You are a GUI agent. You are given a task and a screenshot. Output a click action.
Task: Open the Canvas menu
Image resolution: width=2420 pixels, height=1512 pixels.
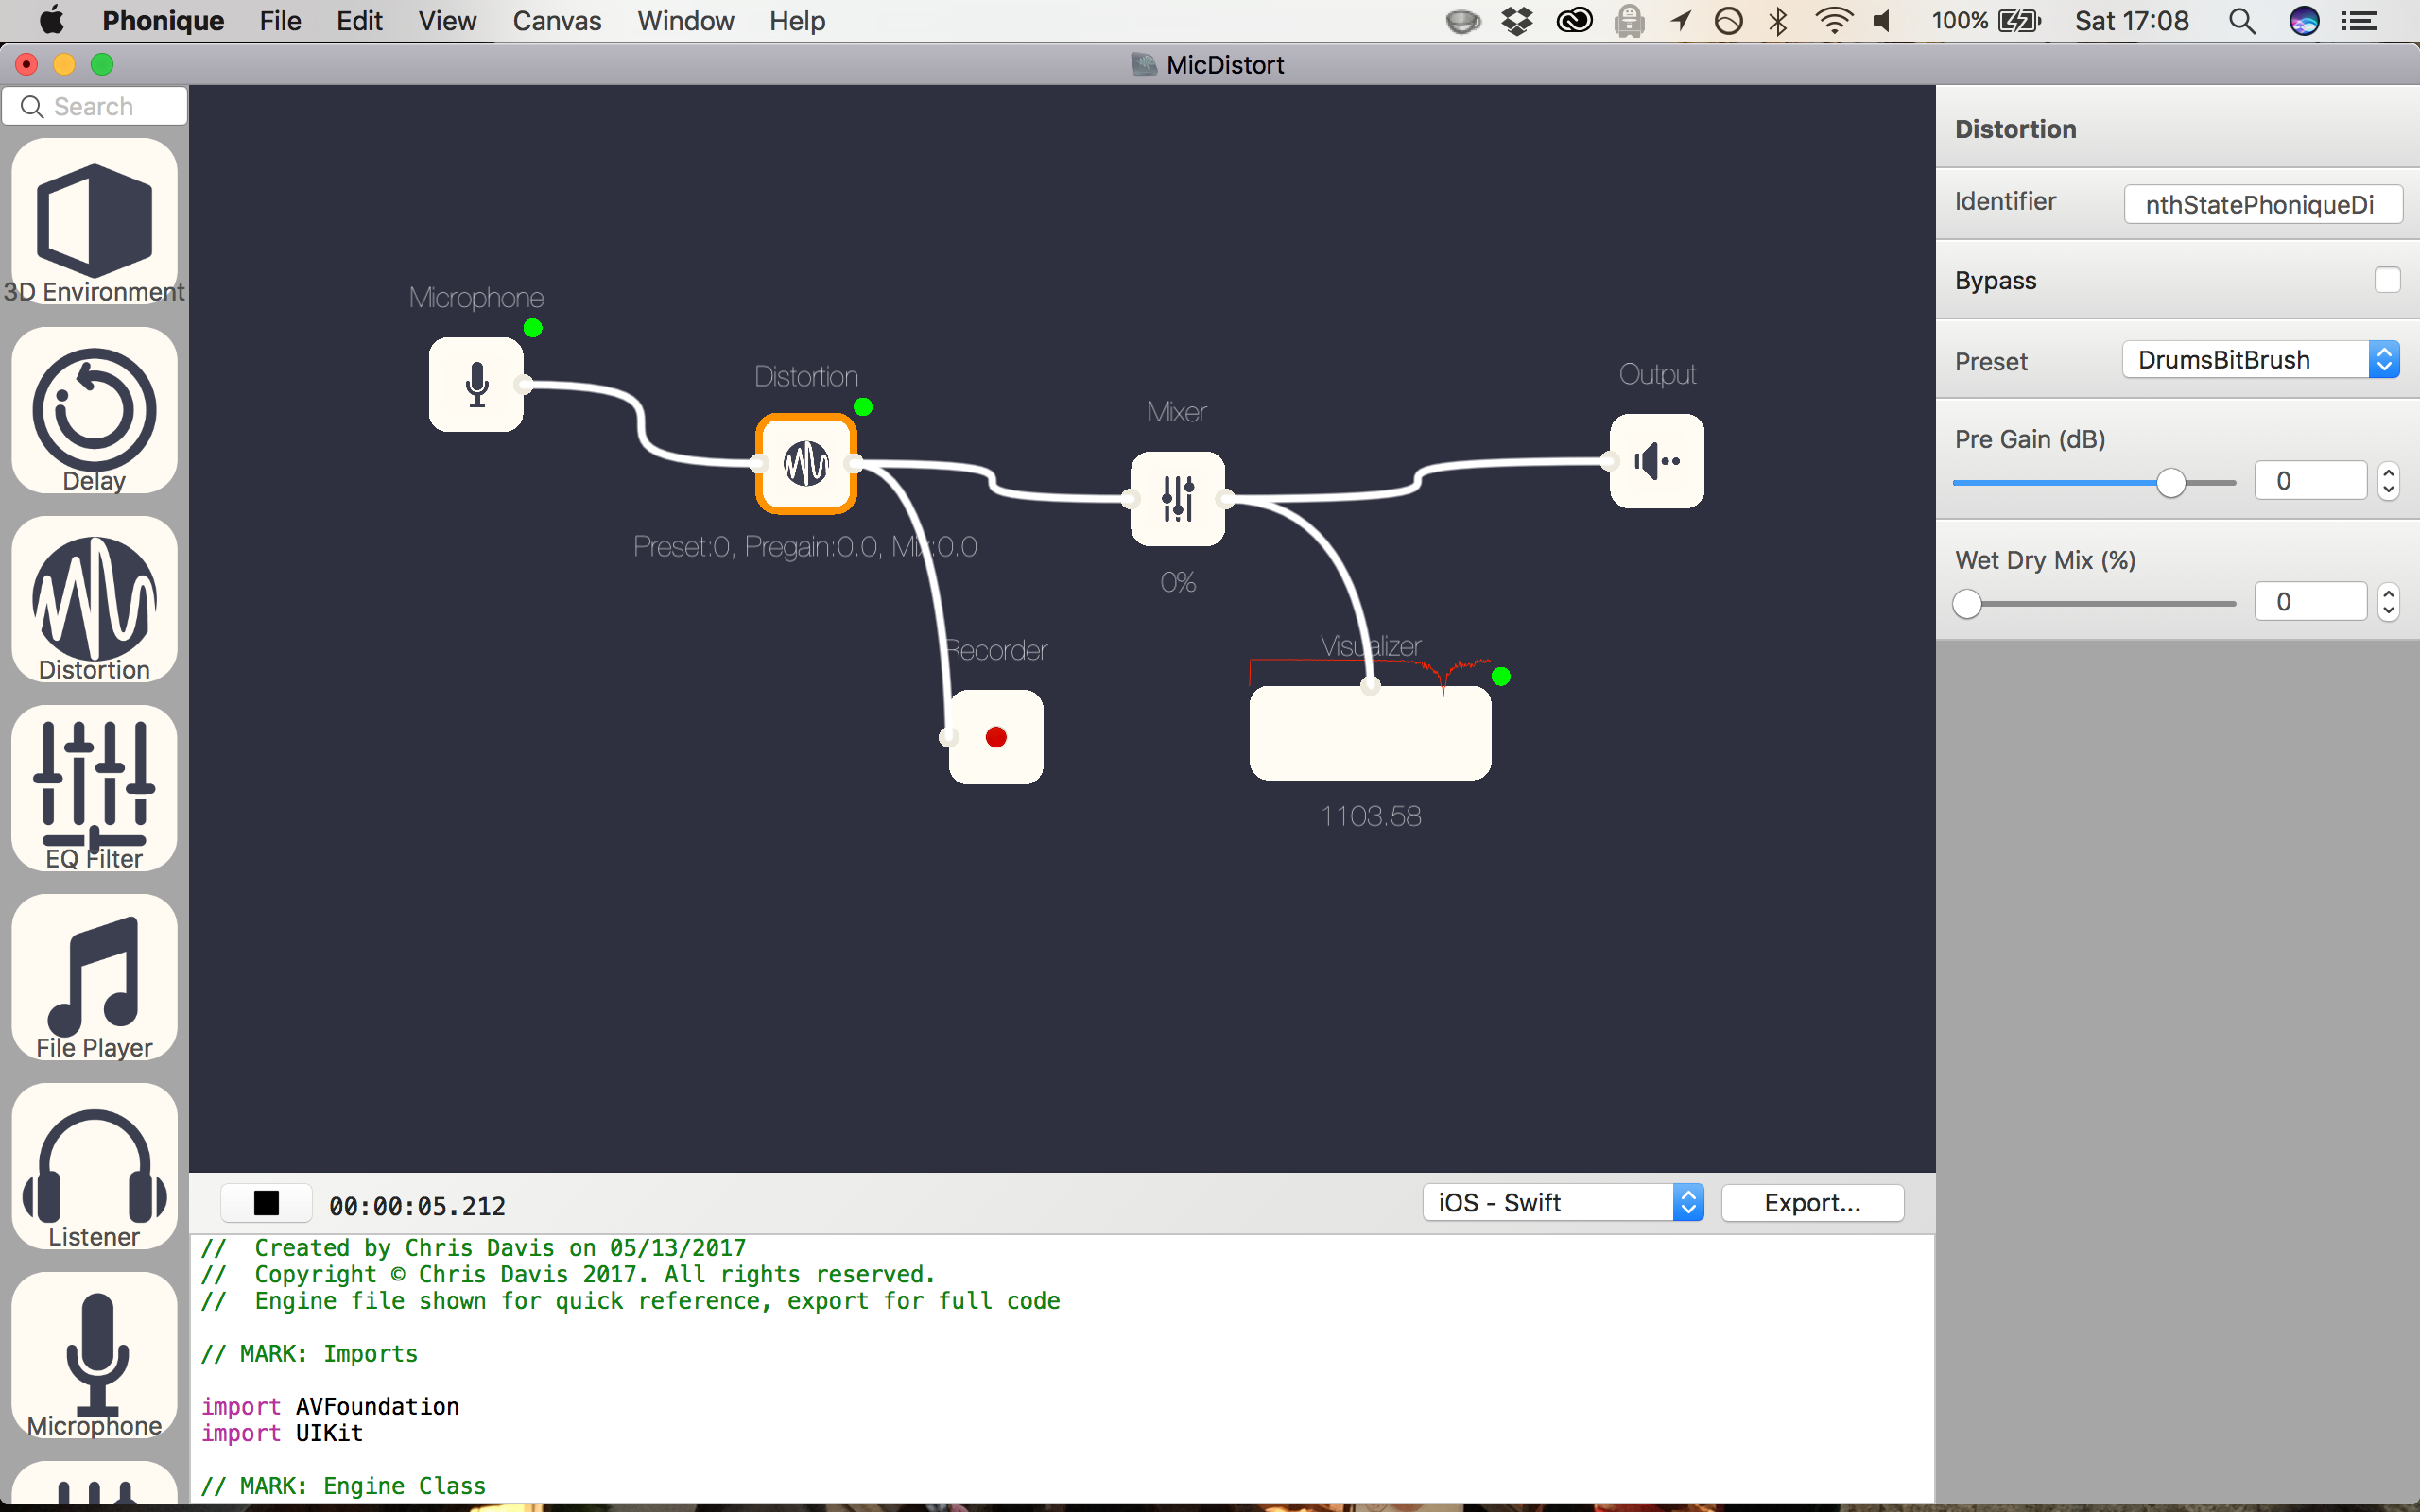pos(556,21)
